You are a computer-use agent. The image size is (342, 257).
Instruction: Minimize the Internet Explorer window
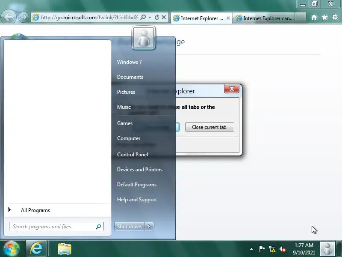tap(303, 4)
